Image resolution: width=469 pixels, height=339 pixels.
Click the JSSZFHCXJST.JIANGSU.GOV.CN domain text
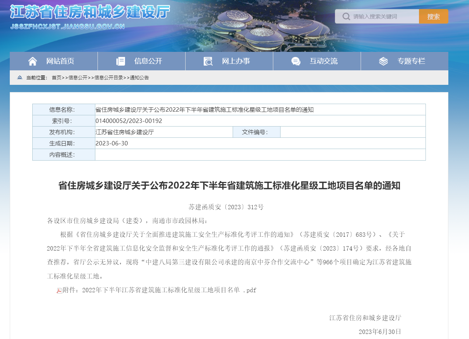pos(67,26)
